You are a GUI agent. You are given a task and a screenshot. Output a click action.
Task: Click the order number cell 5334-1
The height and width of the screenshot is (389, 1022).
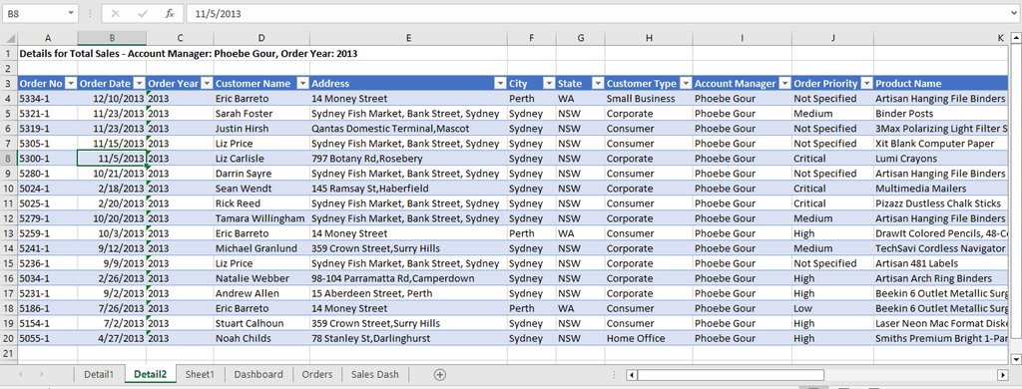[x=48, y=99]
